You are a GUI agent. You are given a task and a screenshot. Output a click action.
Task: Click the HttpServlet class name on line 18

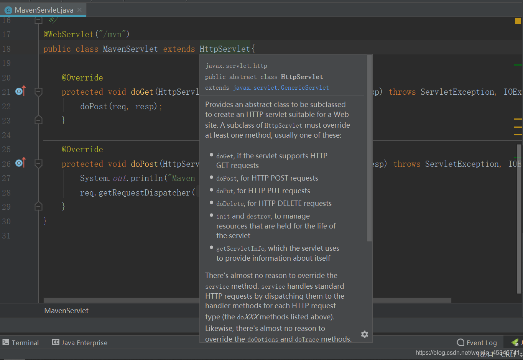coord(225,49)
